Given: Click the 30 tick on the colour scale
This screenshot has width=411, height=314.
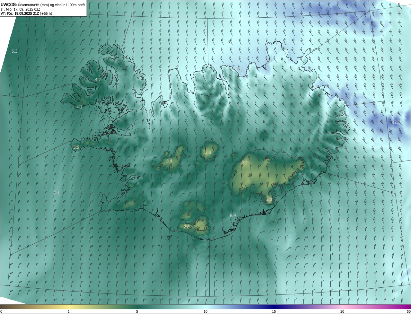Looking at the screenshot, I should click(x=342, y=311).
